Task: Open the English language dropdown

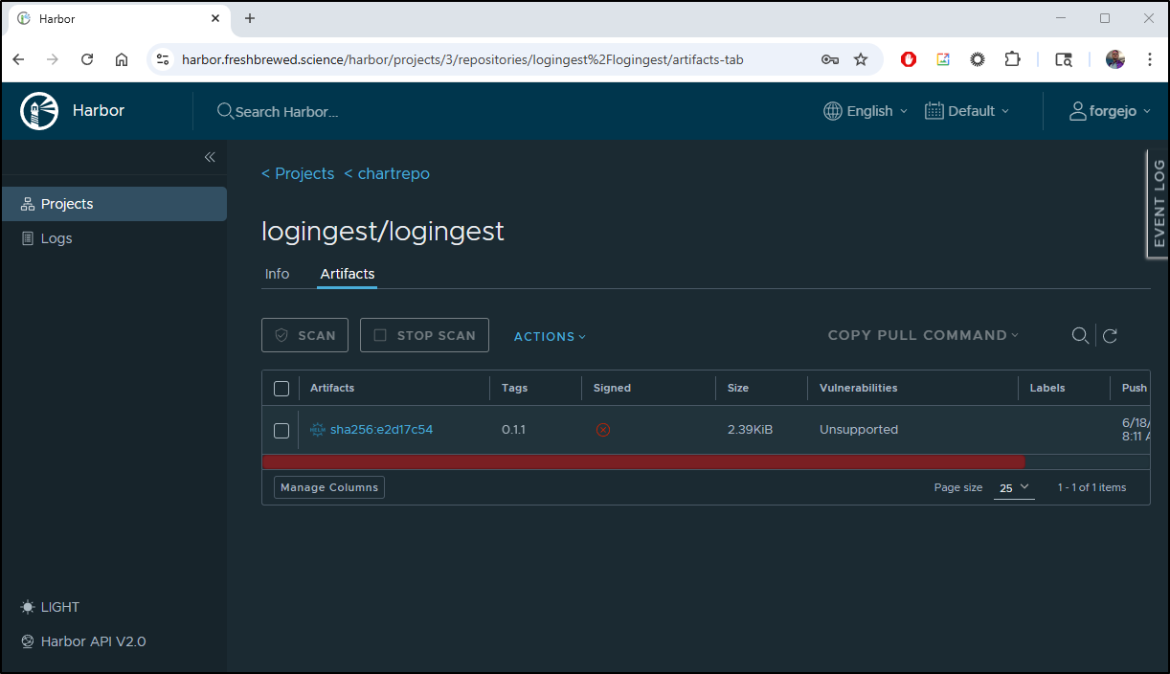Action: (x=865, y=111)
